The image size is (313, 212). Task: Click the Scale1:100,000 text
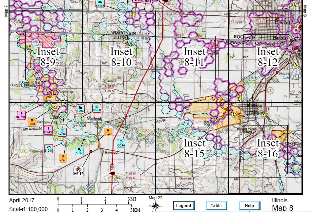coord(28,209)
